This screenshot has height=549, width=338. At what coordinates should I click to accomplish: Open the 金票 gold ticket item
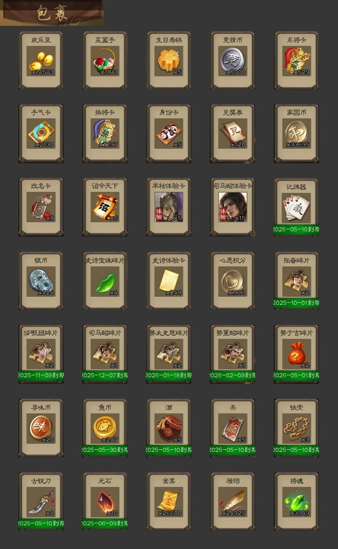(169, 501)
